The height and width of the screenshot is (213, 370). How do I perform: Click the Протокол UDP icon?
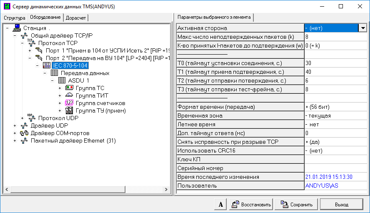32,118
